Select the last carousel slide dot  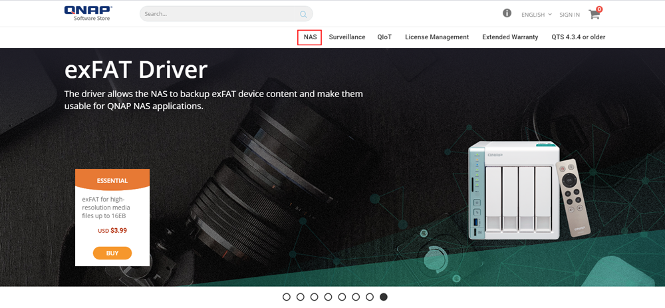click(x=383, y=297)
